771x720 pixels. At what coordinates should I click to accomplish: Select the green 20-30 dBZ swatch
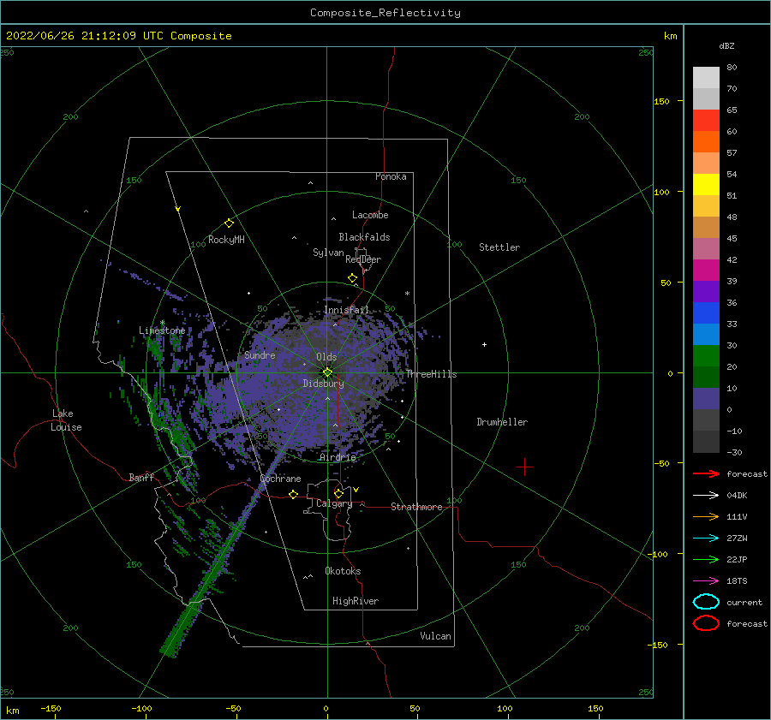click(x=706, y=356)
